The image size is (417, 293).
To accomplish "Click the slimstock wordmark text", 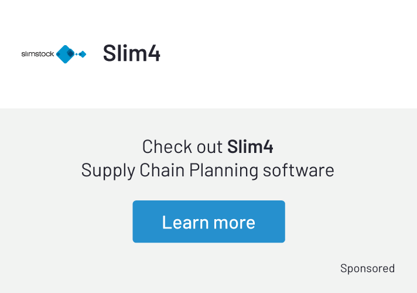I will [37, 54].
